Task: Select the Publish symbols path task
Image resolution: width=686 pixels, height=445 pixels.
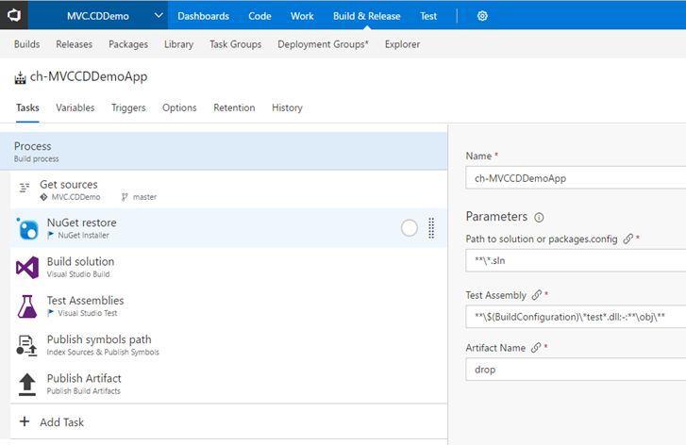Action: point(228,345)
